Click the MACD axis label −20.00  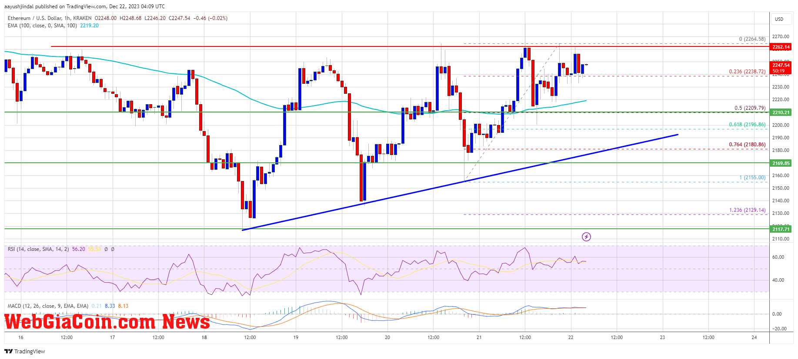[x=778, y=329]
